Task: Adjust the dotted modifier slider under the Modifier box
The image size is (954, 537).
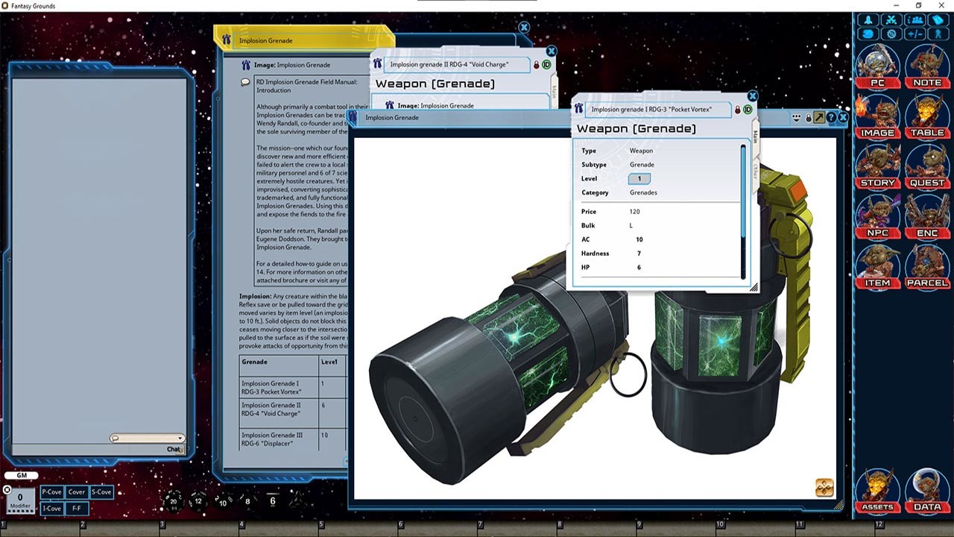Action: [x=21, y=510]
